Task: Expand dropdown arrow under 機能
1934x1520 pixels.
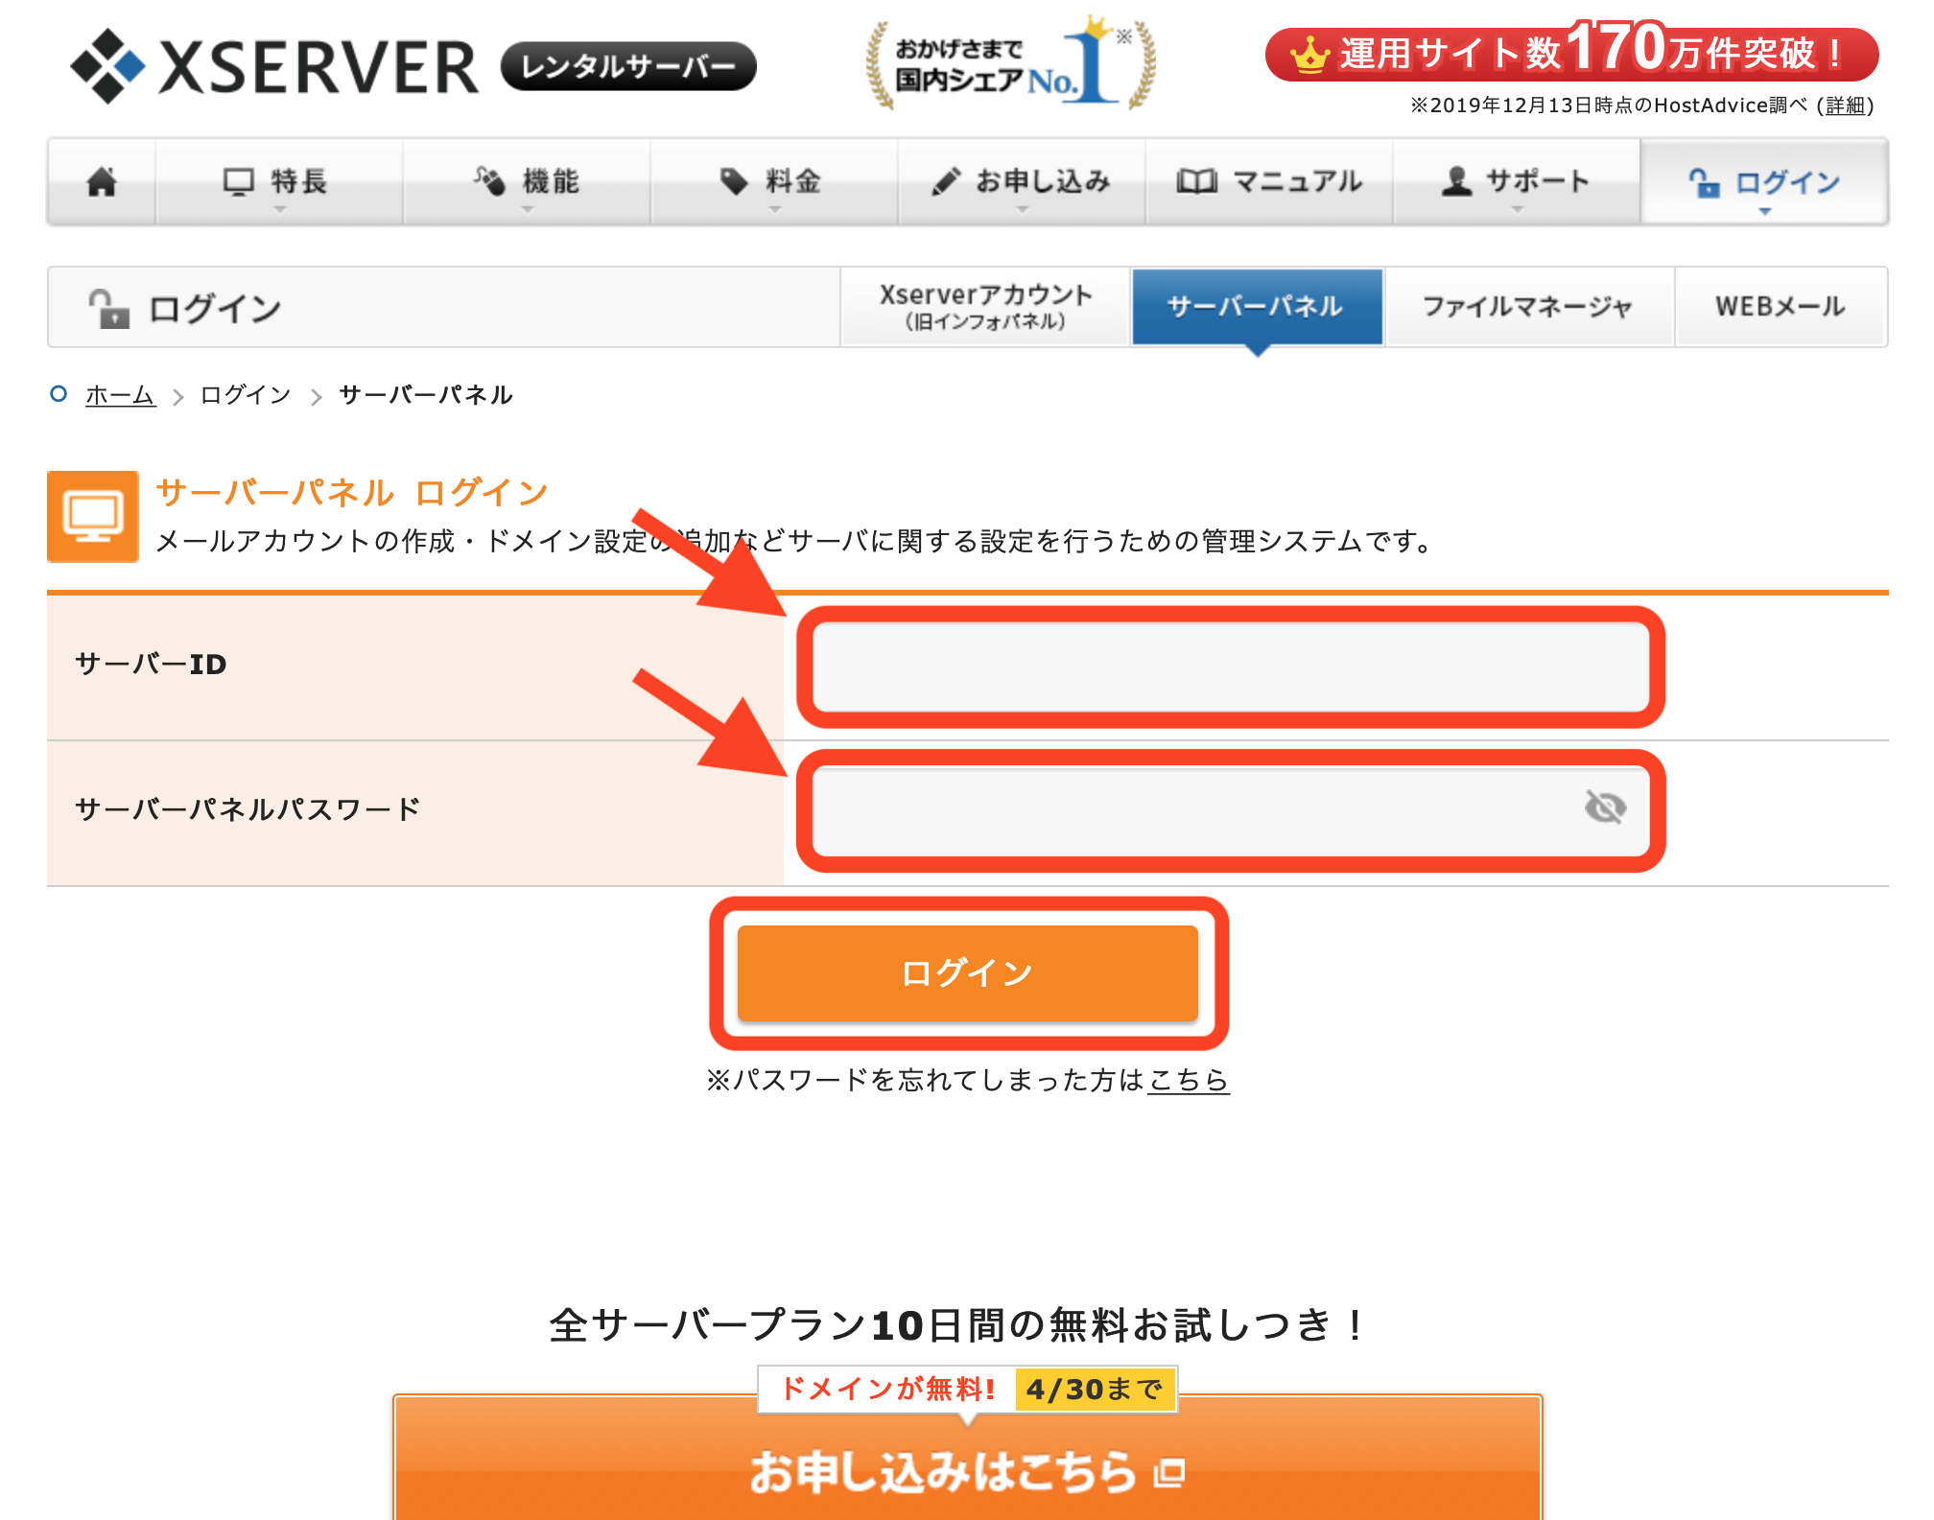Action: coord(527,209)
